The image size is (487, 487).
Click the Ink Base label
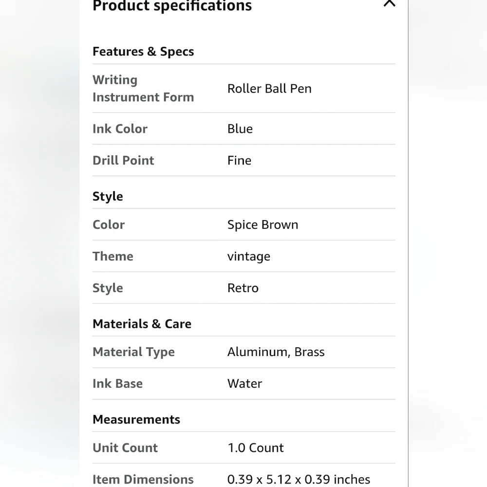tap(117, 384)
